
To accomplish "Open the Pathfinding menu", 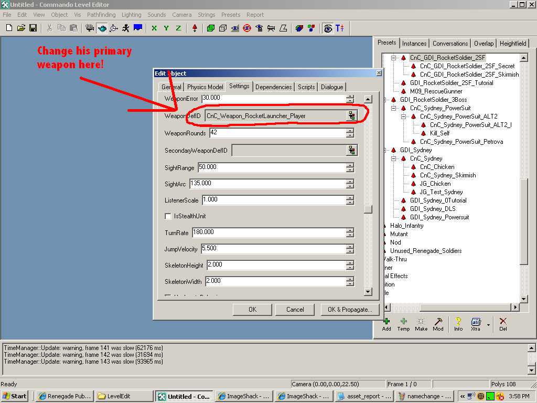I will point(102,15).
